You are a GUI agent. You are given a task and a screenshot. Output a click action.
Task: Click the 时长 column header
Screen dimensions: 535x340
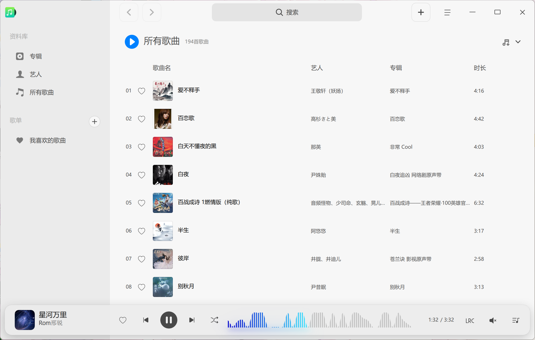(x=480, y=68)
